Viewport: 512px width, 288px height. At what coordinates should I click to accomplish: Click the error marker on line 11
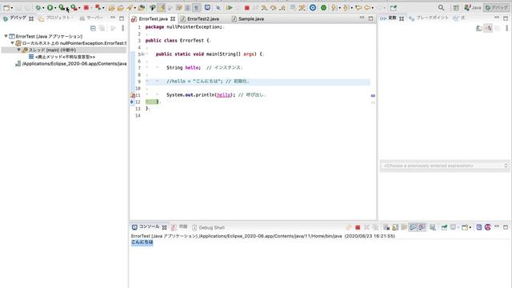[x=133, y=95]
